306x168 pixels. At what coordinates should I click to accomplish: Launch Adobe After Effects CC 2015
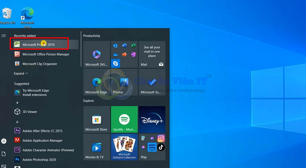(42, 131)
